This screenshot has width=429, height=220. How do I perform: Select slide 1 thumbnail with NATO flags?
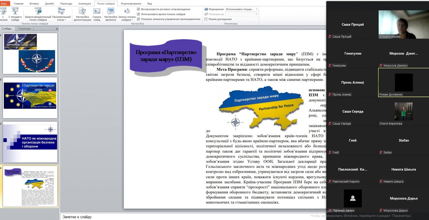pyautogui.click(x=30, y=53)
